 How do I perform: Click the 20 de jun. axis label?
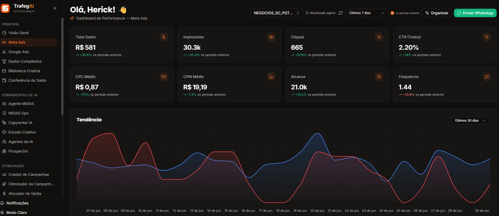coord(318,211)
